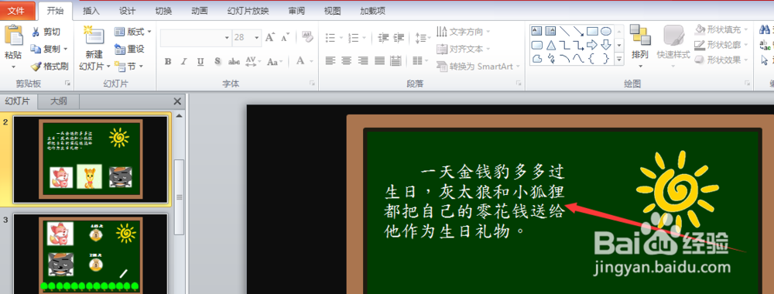Open the font name combo box dropdown
774x294 pixels.
[227, 37]
